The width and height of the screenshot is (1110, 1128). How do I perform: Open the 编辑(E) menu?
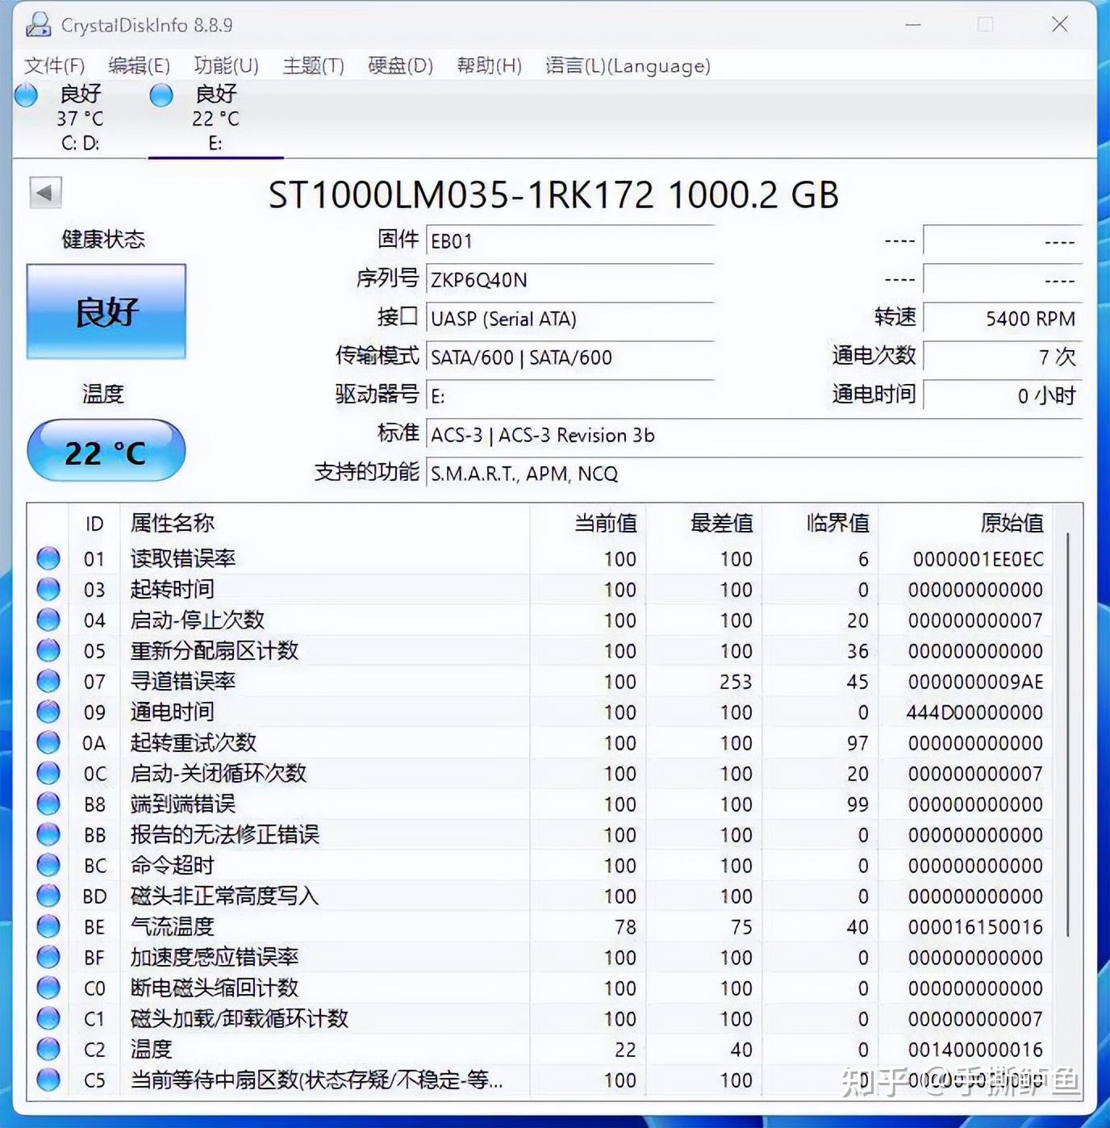(139, 65)
